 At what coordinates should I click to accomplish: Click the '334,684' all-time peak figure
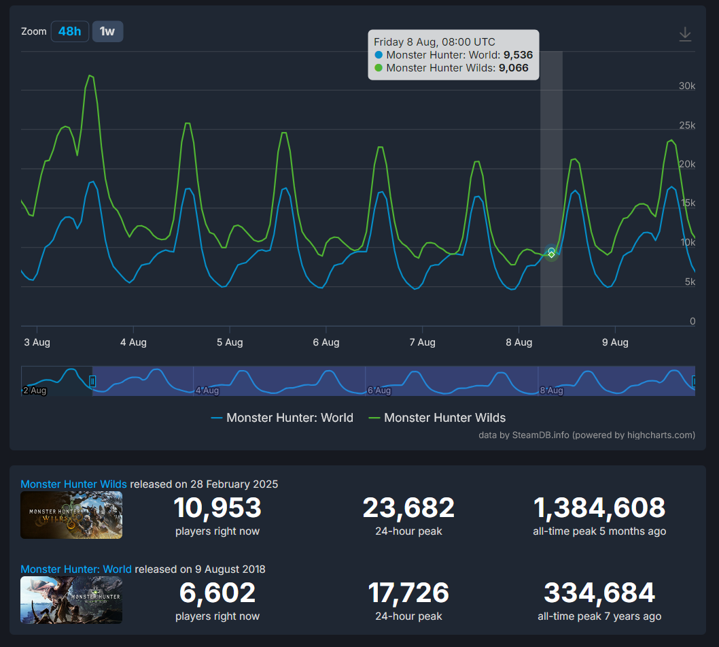pyautogui.click(x=599, y=593)
